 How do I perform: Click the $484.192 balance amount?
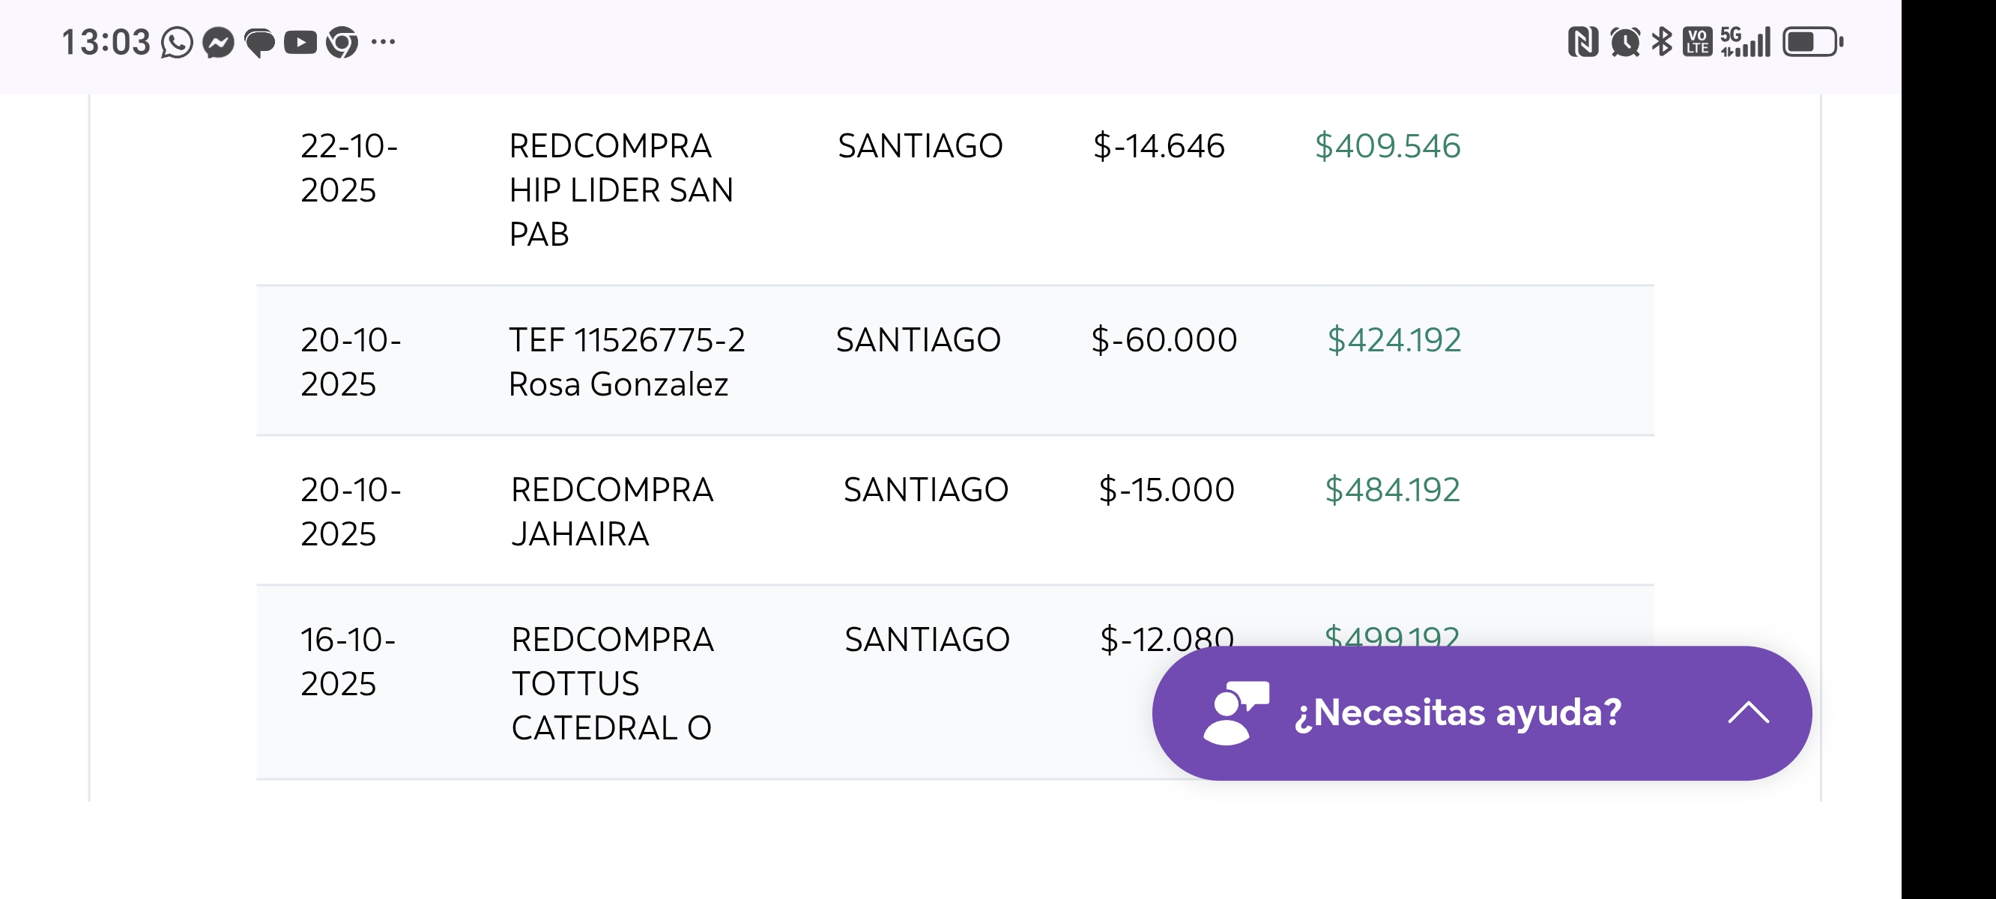[1391, 490]
